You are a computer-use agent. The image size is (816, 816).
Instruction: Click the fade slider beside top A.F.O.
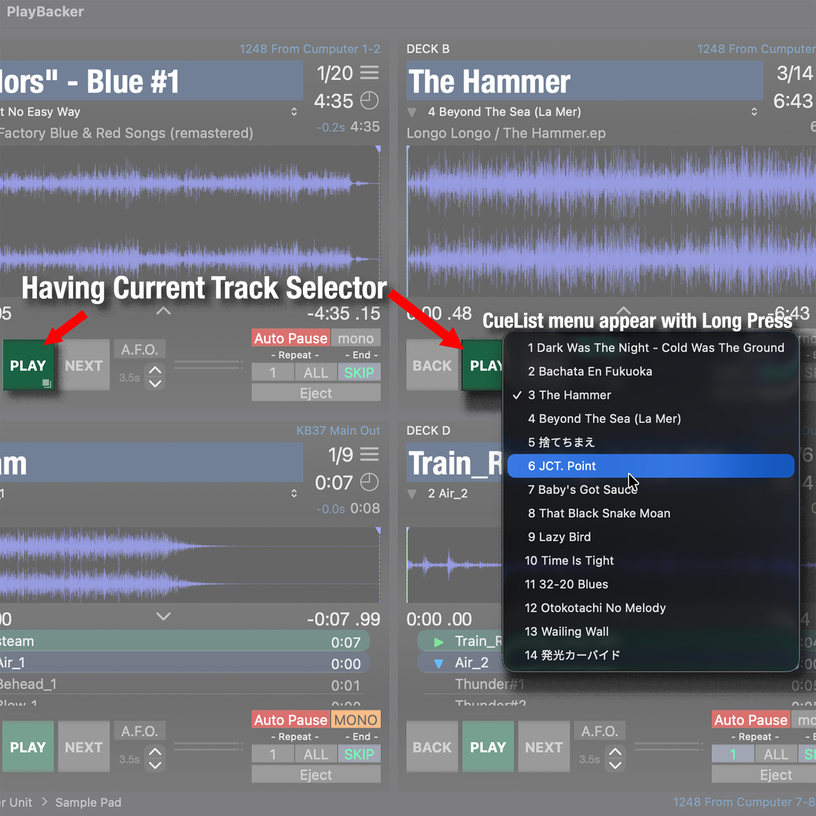[209, 365]
